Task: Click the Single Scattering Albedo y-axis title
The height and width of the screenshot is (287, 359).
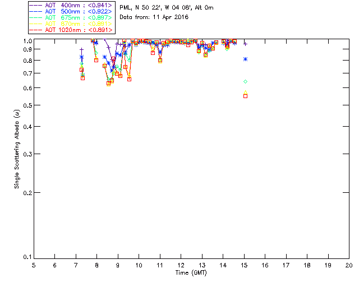Action: [x=17, y=149]
